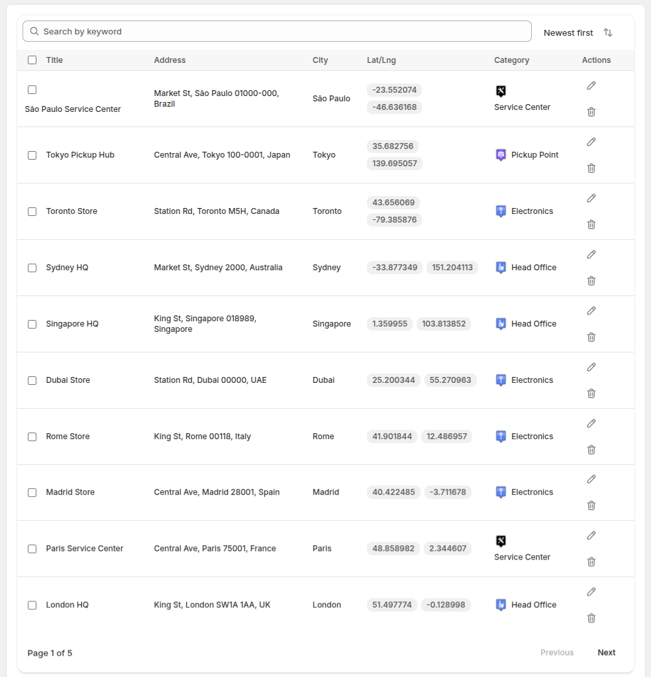
Task: Click the Service Center badge icon for São Paulo
Action: point(501,91)
